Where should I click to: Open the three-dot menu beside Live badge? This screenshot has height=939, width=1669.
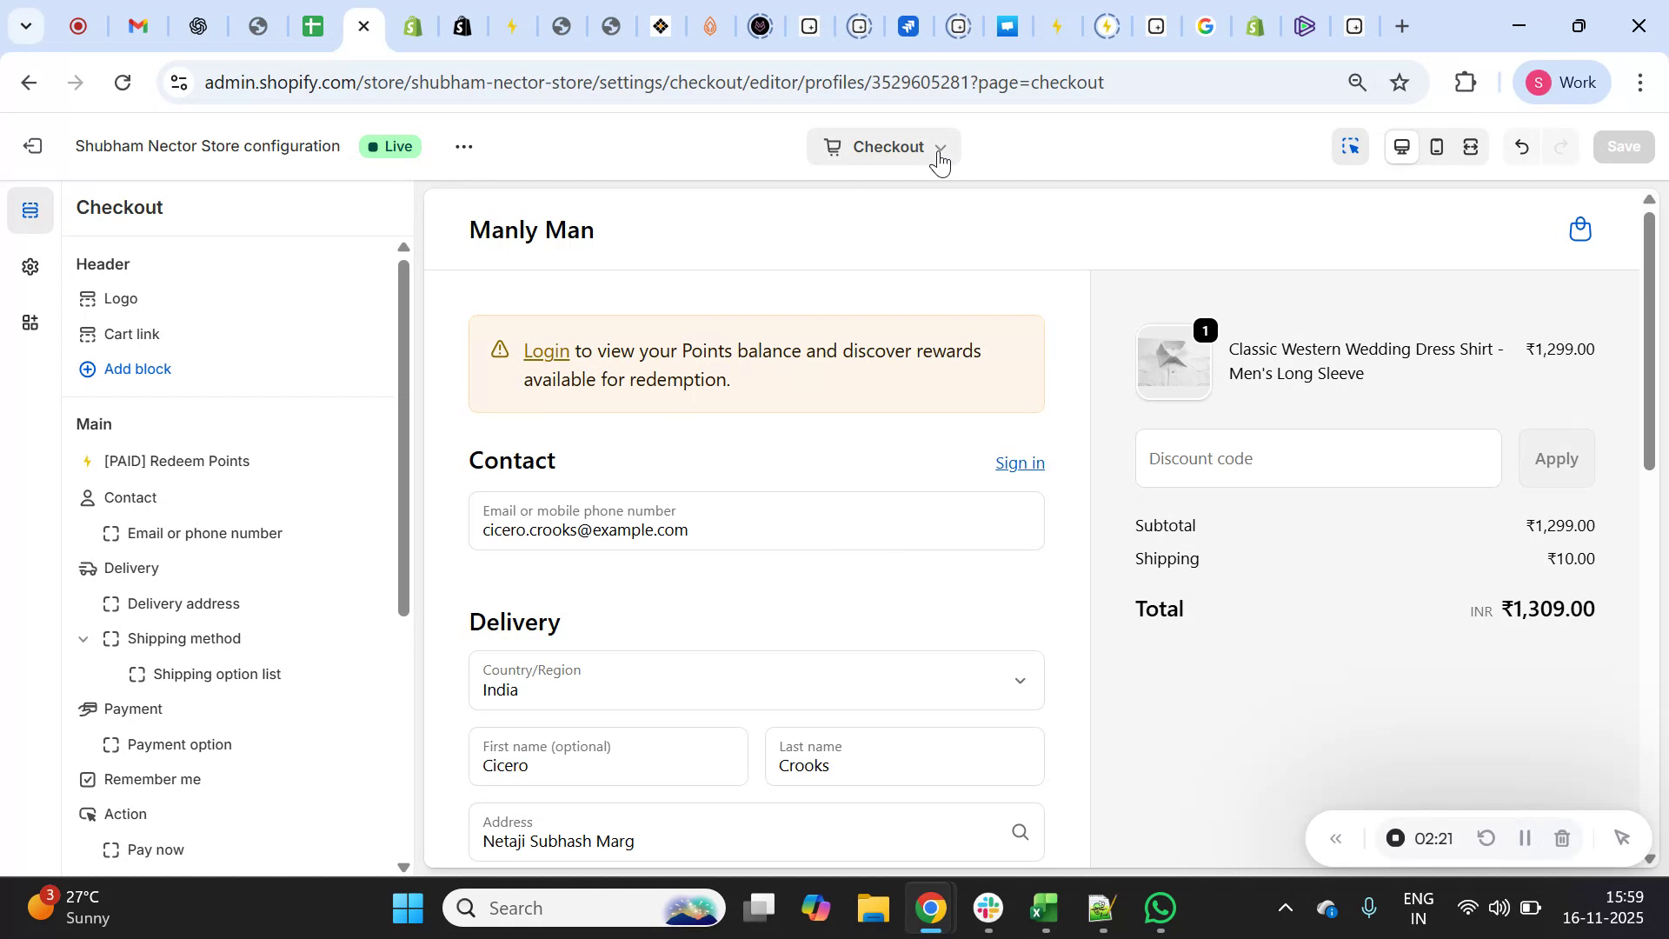click(464, 146)
